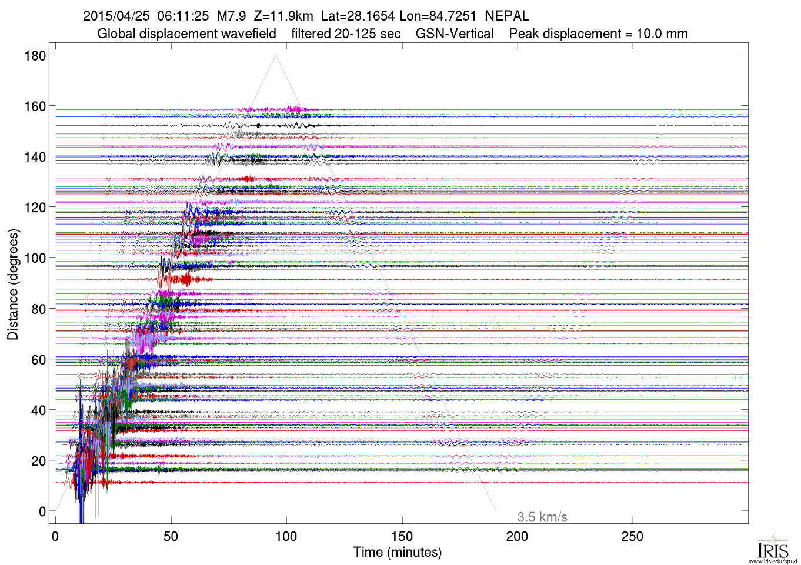Click the 250 tick on the time axis
Image resolution: width=801 pixels, height=565 pixels.
(633, 536)
